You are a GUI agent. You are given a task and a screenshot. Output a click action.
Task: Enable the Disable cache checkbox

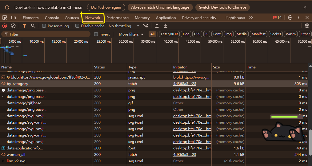coord(78,26)
